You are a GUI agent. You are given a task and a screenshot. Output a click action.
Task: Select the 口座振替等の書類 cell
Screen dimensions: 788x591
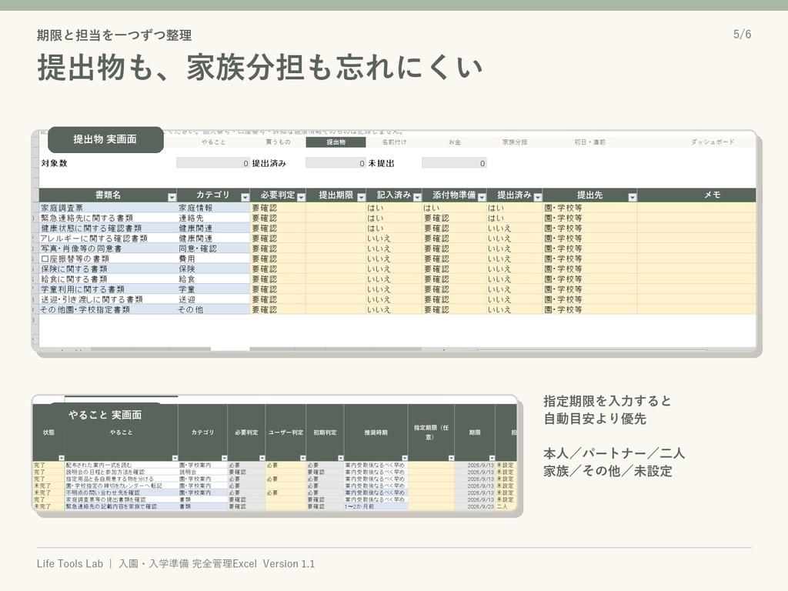click(107, 259)
